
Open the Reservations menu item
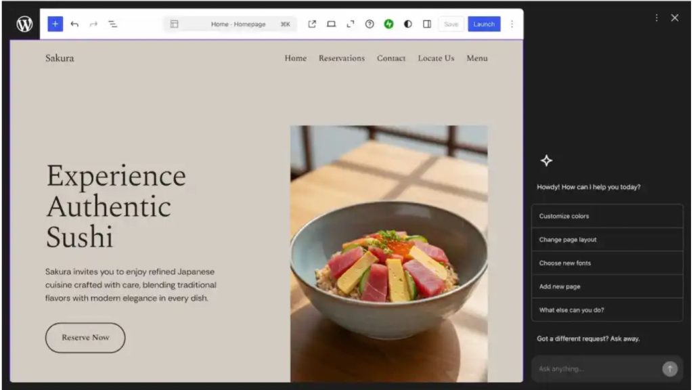342,58
